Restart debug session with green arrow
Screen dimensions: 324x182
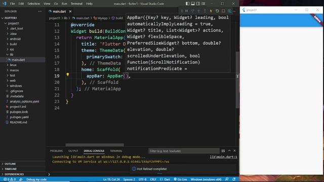[x=217, y=11]
